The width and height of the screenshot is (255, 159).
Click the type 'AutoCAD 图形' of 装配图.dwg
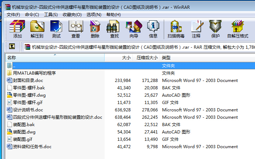(x=176, y=132)
